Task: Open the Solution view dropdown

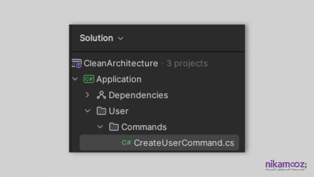Action: [120, 39]
